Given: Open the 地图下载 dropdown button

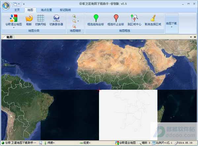Looking at the screenshot, I should [x=172, y=23].
